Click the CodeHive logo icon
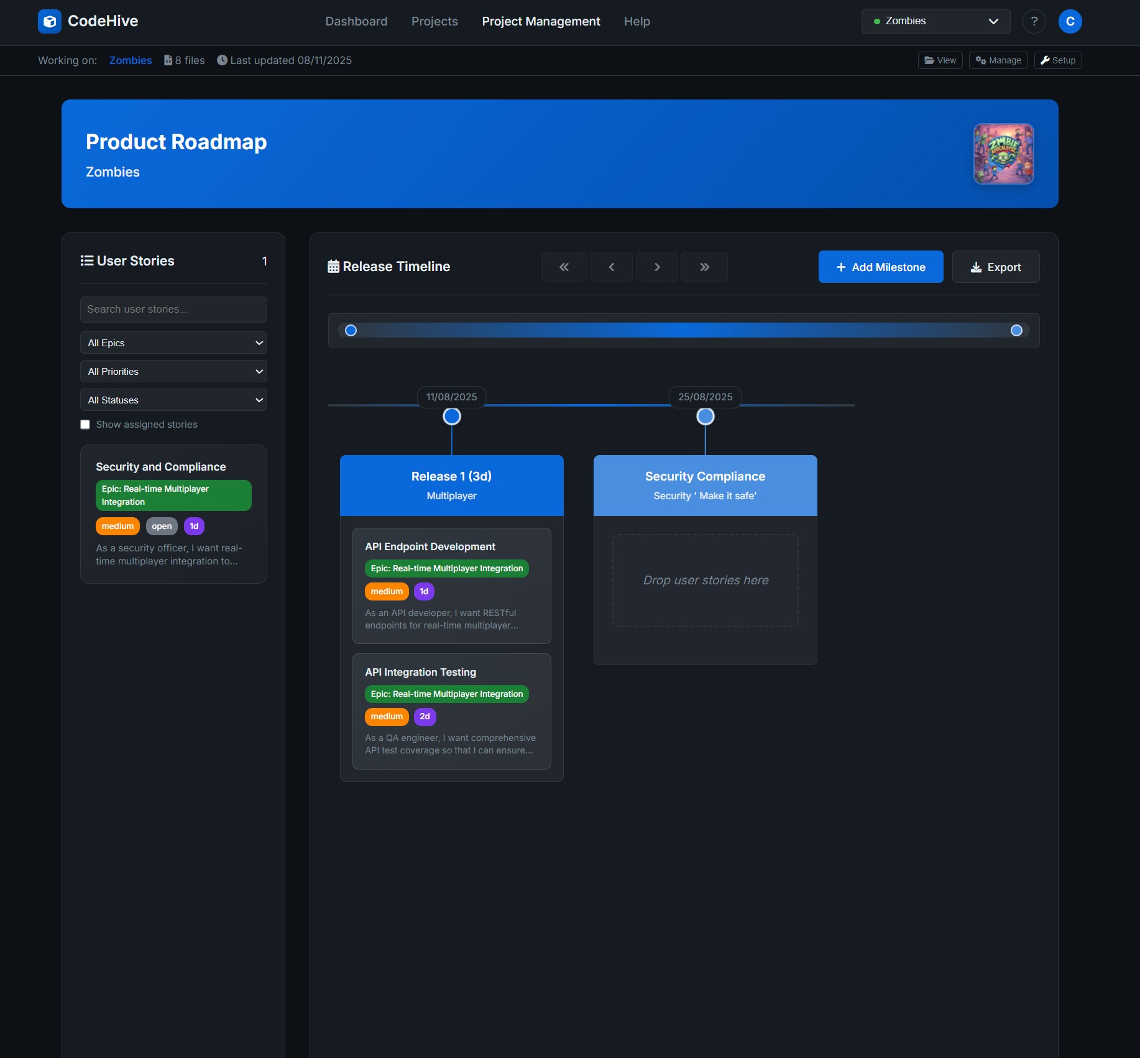Viewport: 1140px width, 1058px height. click(x=50, y=21)
